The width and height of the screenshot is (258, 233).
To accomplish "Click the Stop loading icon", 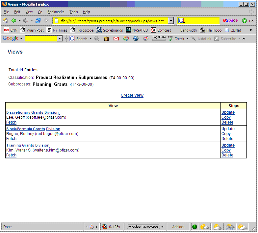I will pos(47,21).
